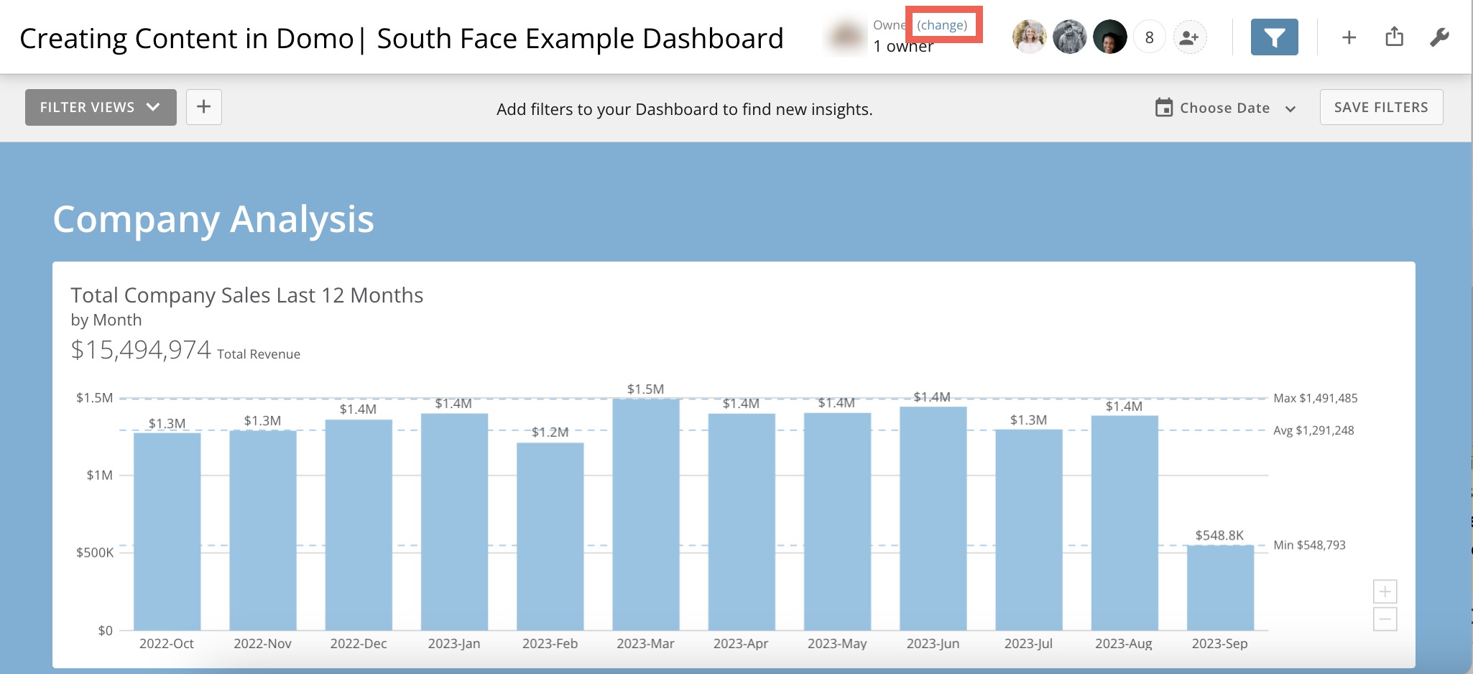Click the add-person icon to share with users
The image size is (1473, 674).
point(1189,36)
